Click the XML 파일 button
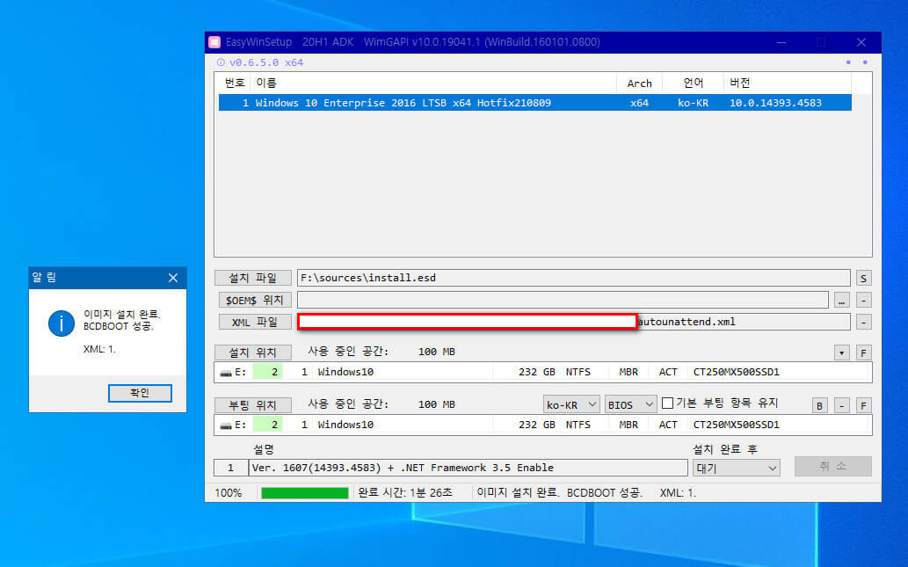 tap(255, 322)
